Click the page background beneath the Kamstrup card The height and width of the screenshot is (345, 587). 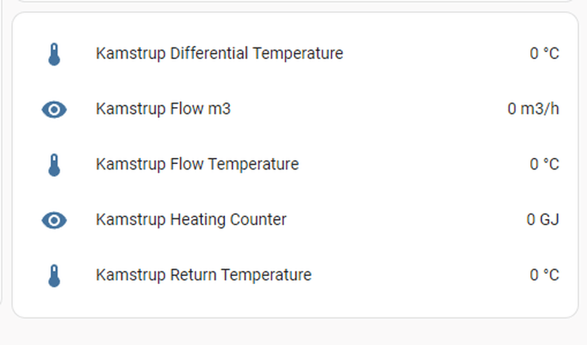point(295,332)
